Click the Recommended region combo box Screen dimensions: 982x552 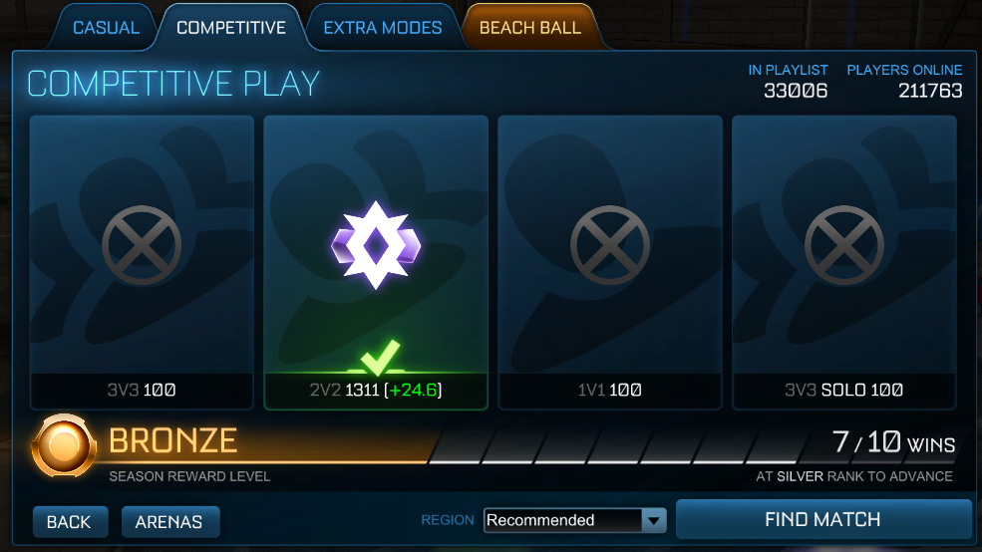click(575, 521)
